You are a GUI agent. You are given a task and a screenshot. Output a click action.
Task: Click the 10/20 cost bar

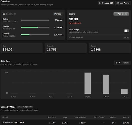(106, 84)
